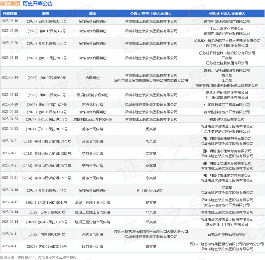The height and width of the screenshot is (260, 265).
Task: Select the 案由 column header
Action: (93, 14)
